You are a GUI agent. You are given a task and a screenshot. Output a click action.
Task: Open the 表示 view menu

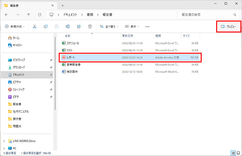point(132,26)
